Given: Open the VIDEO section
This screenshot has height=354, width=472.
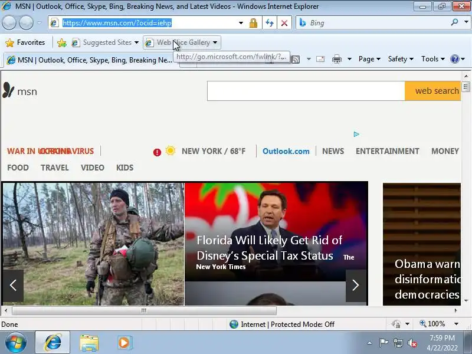Looking at the screenshot, I should [93, 168].
